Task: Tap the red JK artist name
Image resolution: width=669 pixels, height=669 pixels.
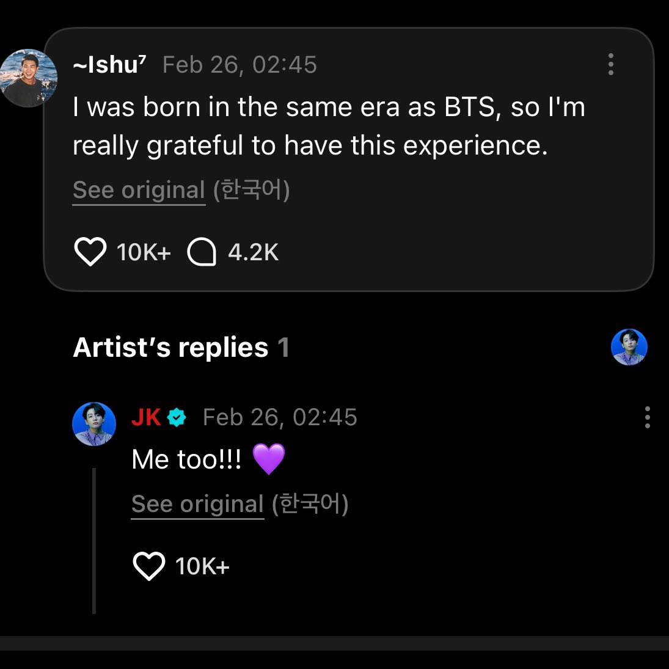Action: click(146, 417)
